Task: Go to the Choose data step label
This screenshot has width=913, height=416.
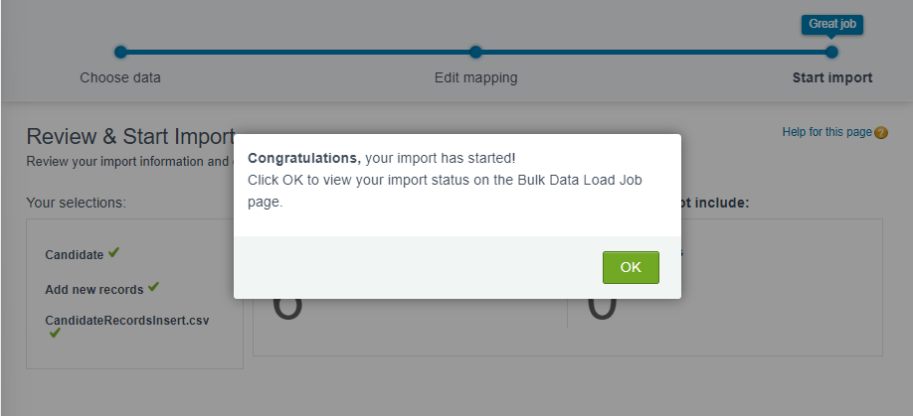Action: coord(120,77)
